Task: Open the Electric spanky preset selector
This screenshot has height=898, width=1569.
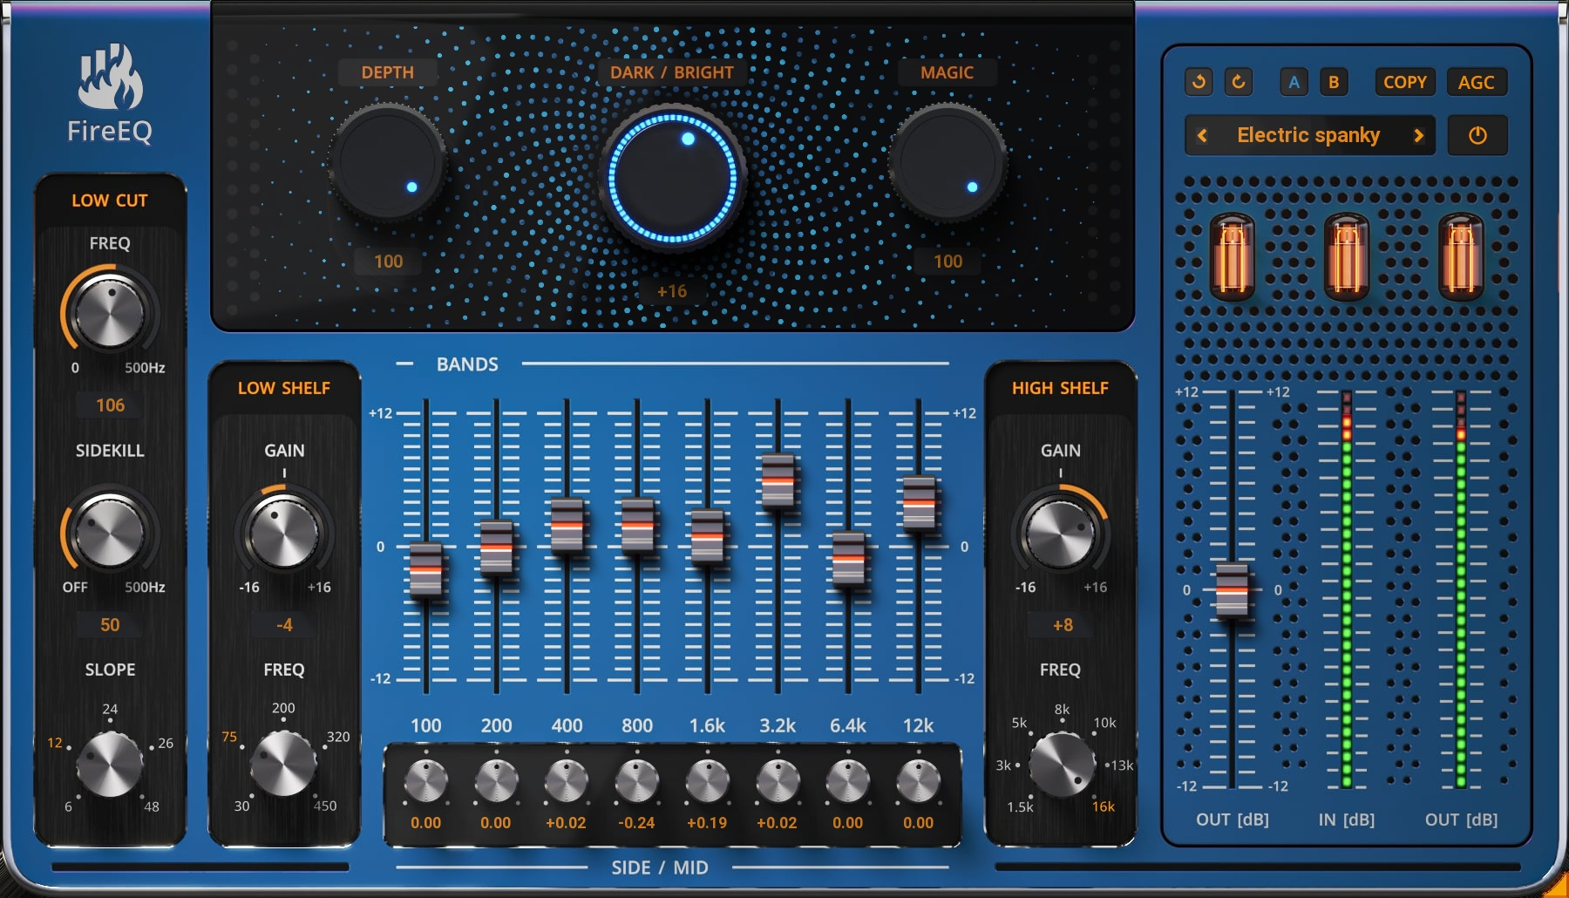Action: pos(1310,135)
